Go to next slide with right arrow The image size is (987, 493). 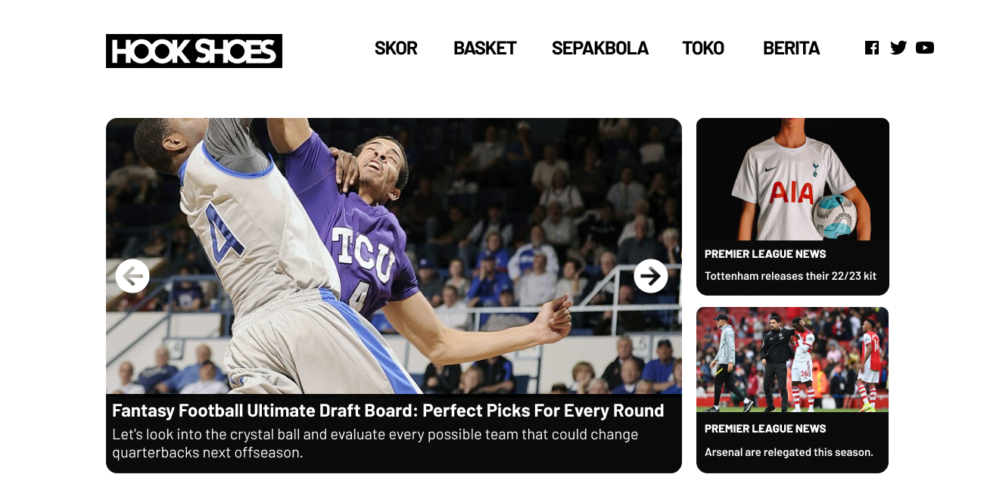[651, 276]
